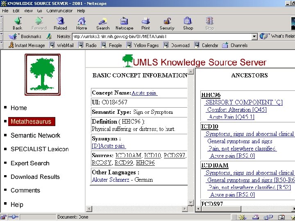Viewport: 295px width, 221px height.
Task: Open the Mail inbox icon in component bar
Action: pyautogui.click(x=256, y=217)
